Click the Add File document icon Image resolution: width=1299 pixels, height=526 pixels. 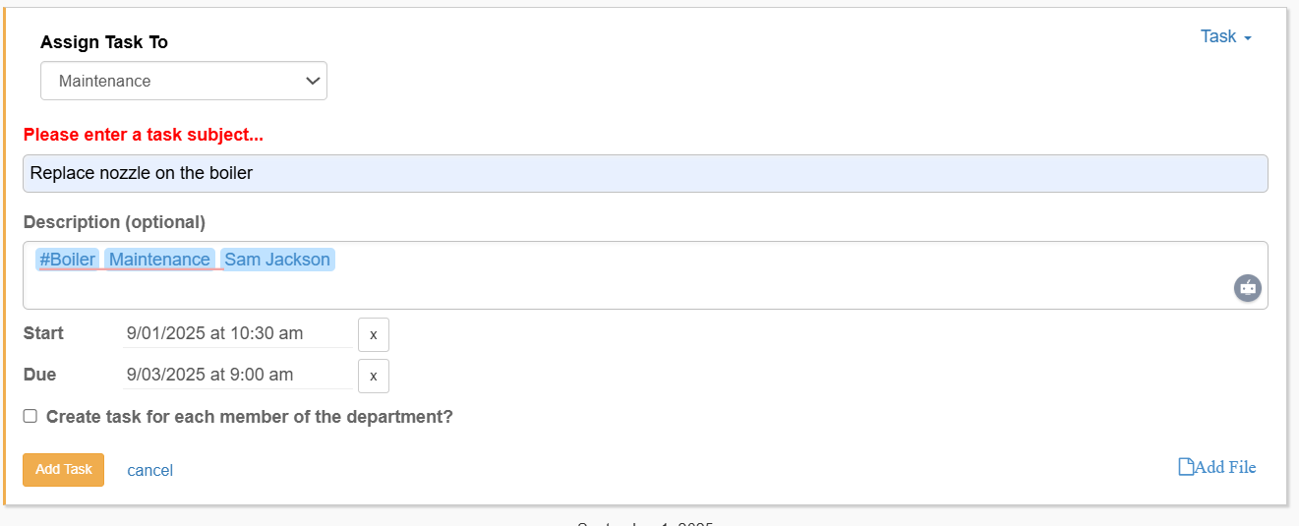[x=1186, y=467]
